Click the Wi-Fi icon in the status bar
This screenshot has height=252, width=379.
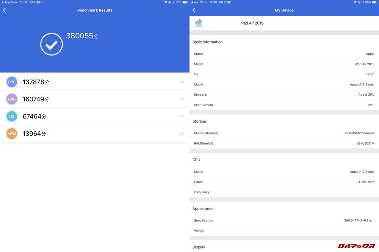(x=165, y=2)
